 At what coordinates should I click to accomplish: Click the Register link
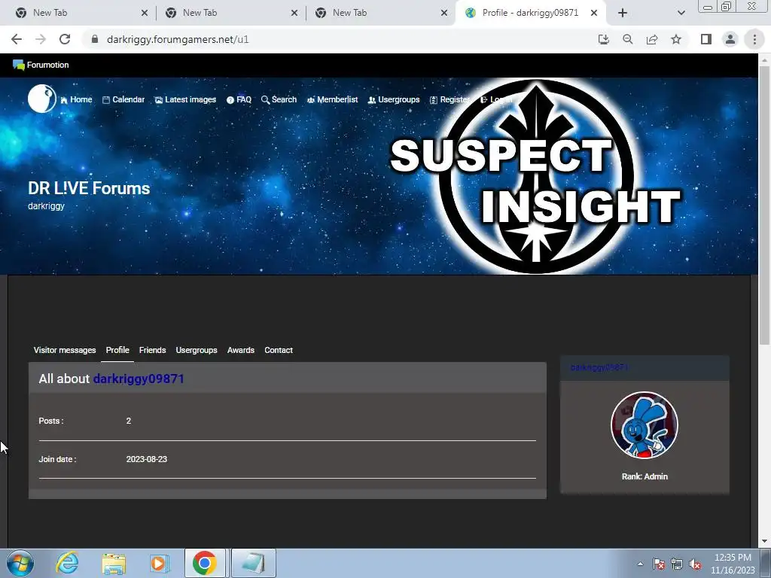pos(449,99)
